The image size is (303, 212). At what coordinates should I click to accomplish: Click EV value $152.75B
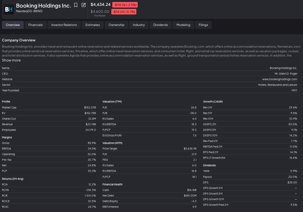[x=90, y=113]
